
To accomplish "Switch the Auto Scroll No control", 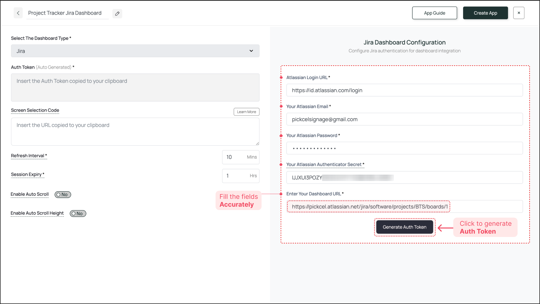I will [x=63, y=194].
